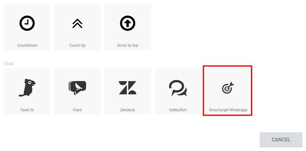Click the "Zendesk" label text
This screenshot has width=306, height=151.
pyautogui.click(x=128, y=110)
